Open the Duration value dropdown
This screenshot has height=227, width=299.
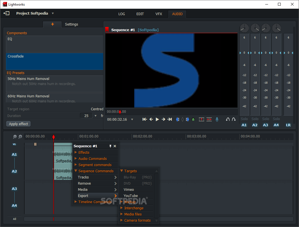click(96, 116)
